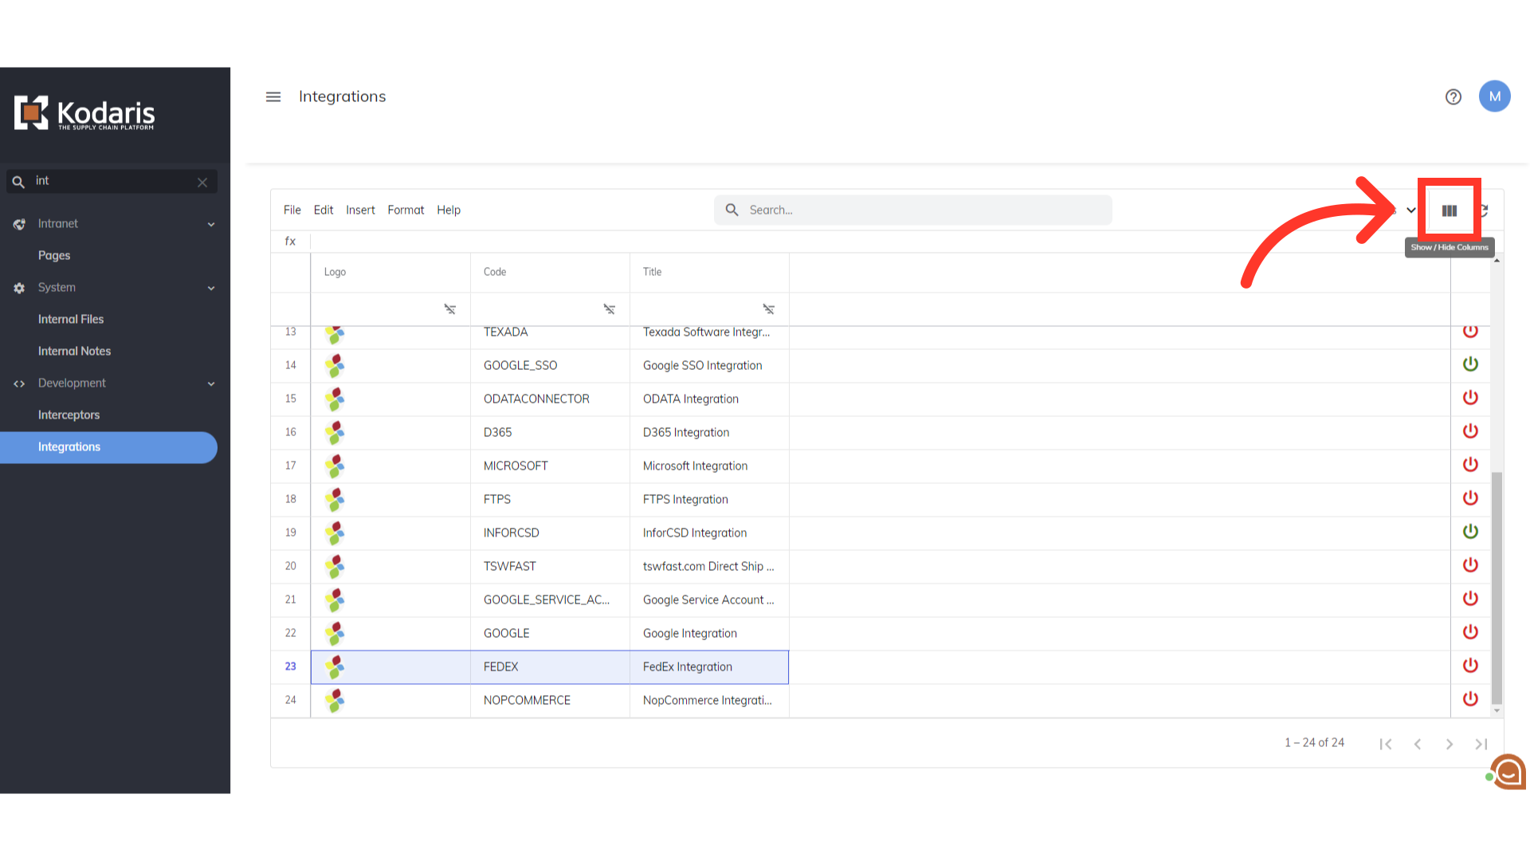Open Interceptors in the sidebar
This screenshot has width=1530, height=861.
[69, 415]
